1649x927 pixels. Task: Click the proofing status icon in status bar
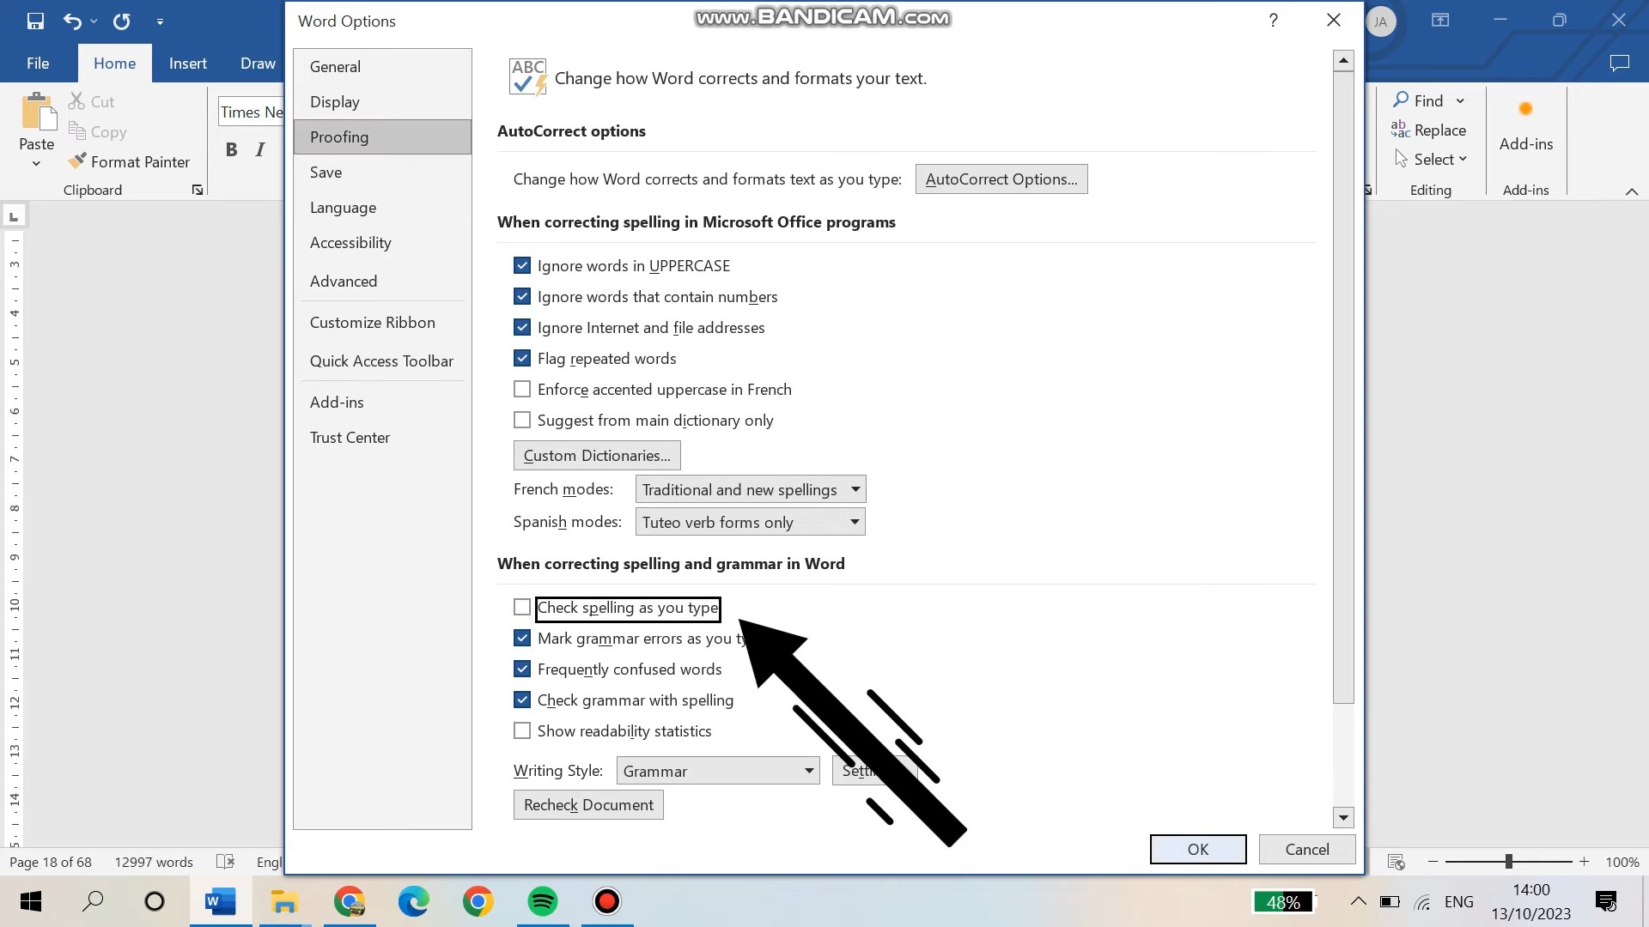(225, 862)
